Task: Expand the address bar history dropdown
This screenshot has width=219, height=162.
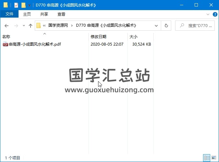Action: [156, 25]
